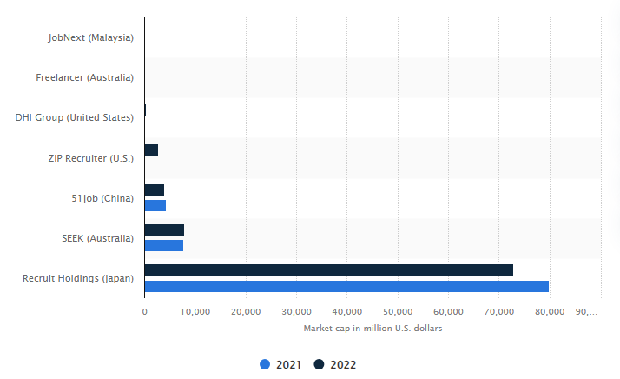620x379 pixels.
Task: Click the truncated 90,... axis tick label
Action: [x=586, y=312]
